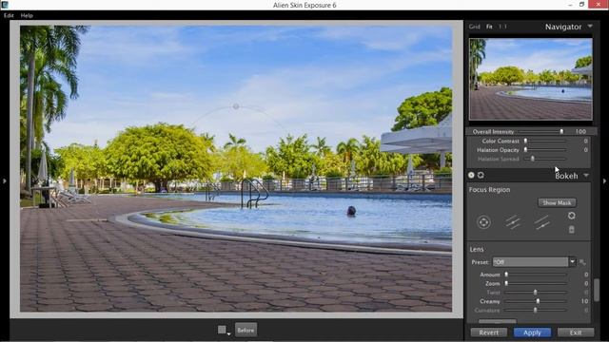Viewport: 609px width, 342px height.
Task: Open the preview layout split-view selector
Action: (224, 330)
